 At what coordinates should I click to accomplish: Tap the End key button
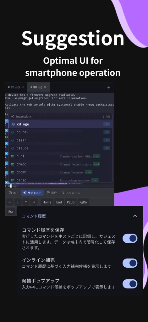59,202
